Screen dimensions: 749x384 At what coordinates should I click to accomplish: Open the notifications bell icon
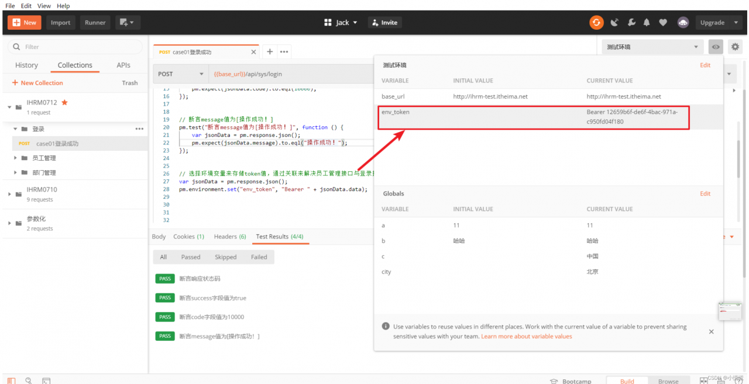coord(647,23)
